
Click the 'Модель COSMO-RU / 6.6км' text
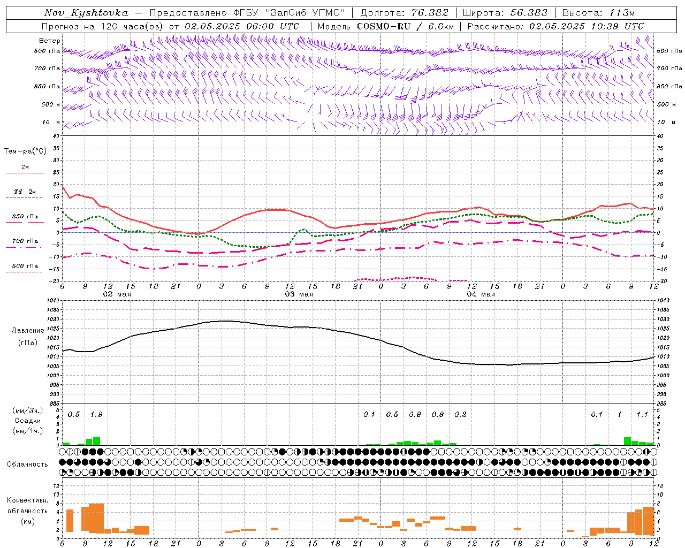click(x=386, y=26)
